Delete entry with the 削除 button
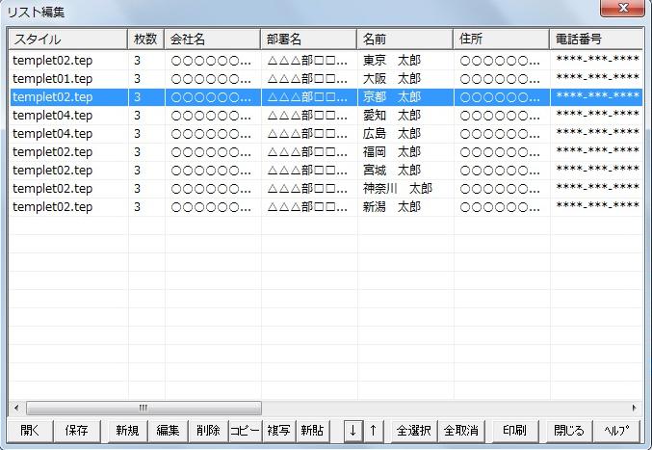 (x=208, y=431)
